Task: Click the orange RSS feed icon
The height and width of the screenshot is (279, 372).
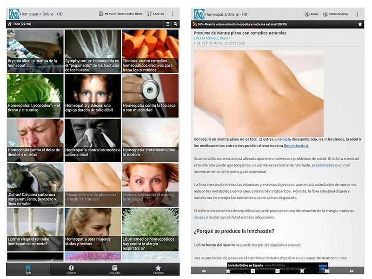Action: point(195,24)
